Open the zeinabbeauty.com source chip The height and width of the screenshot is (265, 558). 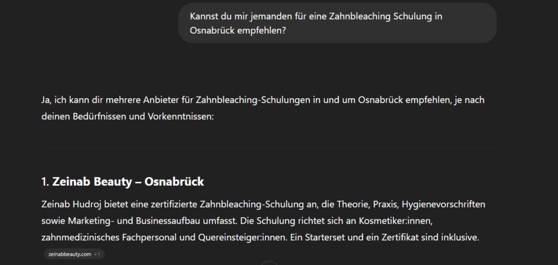[x=70, y=254]
